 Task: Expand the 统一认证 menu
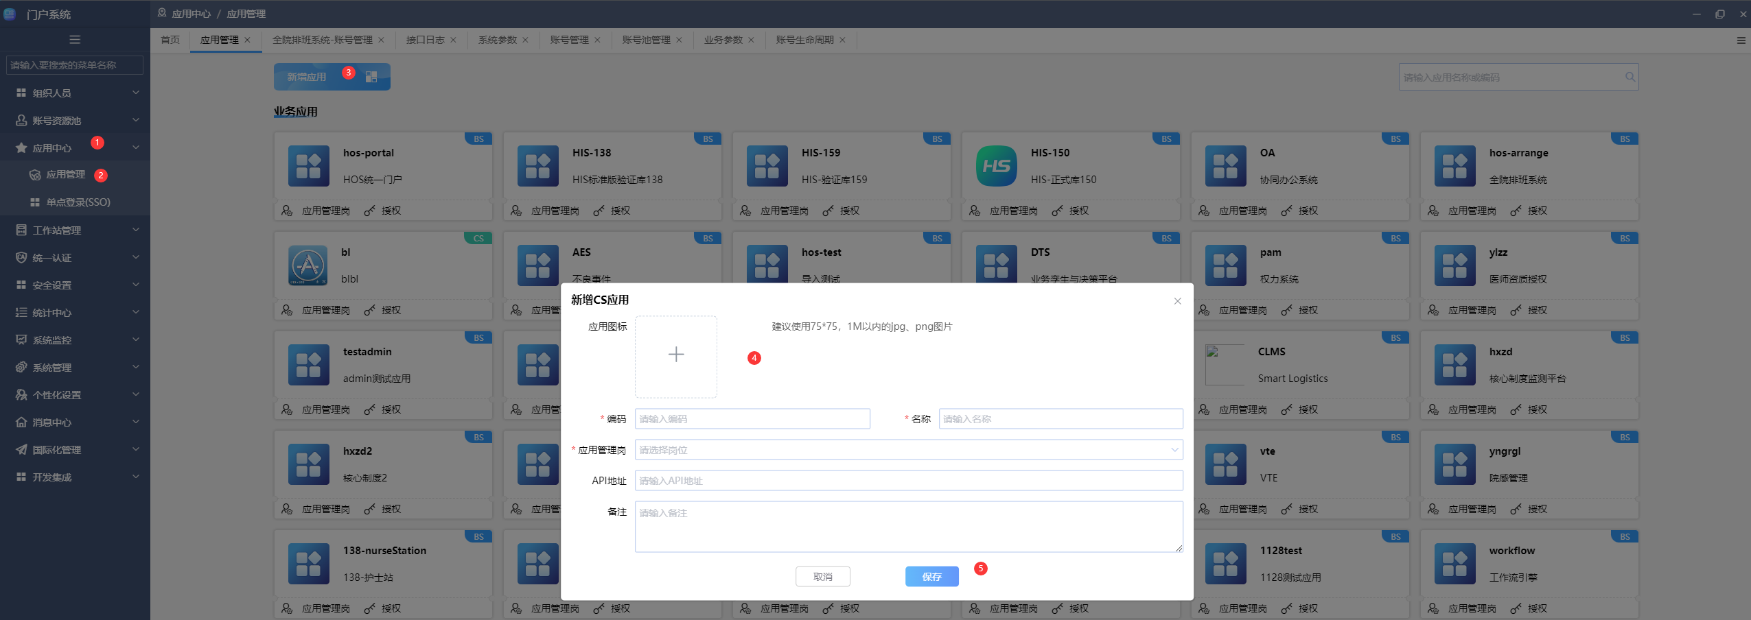[75, 257]
